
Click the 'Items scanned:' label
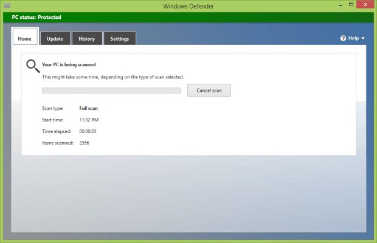[x=58, y=143]
